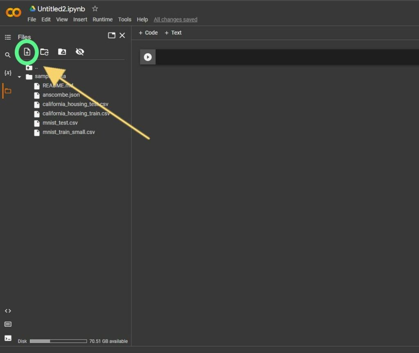Star the Untitled2.ipynb notebook

pos(95,9)
